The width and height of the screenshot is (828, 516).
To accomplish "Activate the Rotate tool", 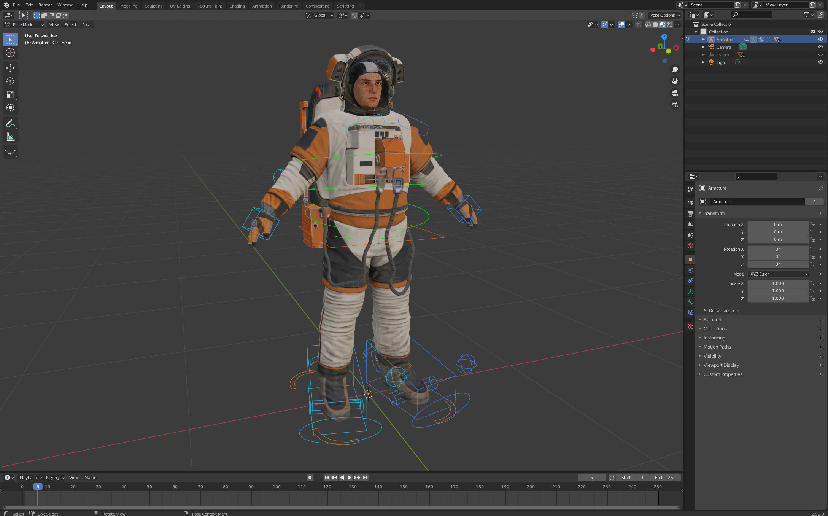I will [x=10, y=81].
